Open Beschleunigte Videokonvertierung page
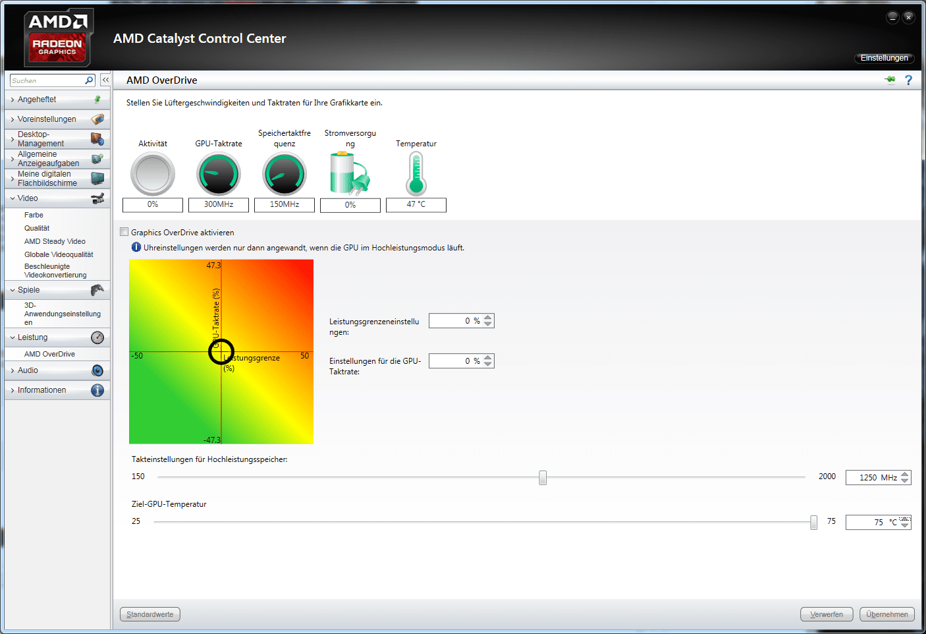This screenshot has width=926, height=634. tap(55, 271)
